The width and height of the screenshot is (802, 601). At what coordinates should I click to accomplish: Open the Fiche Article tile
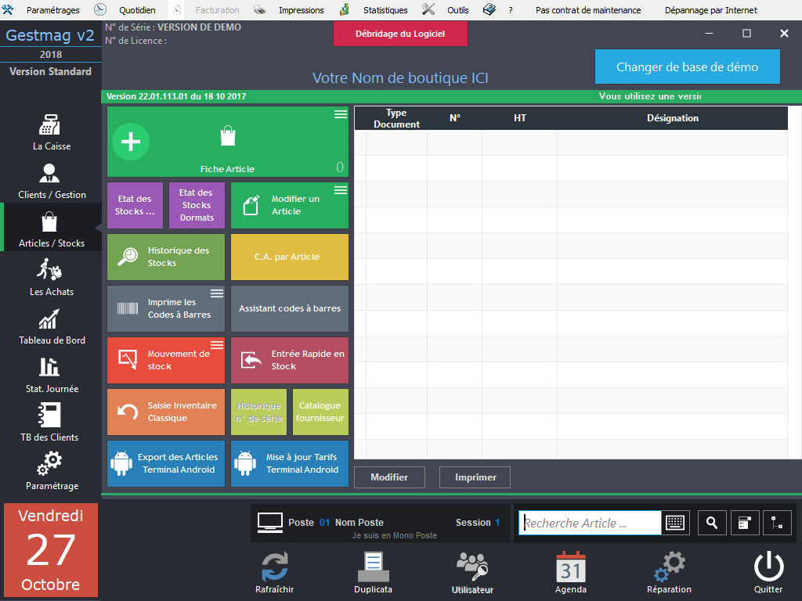coord(228,142)
